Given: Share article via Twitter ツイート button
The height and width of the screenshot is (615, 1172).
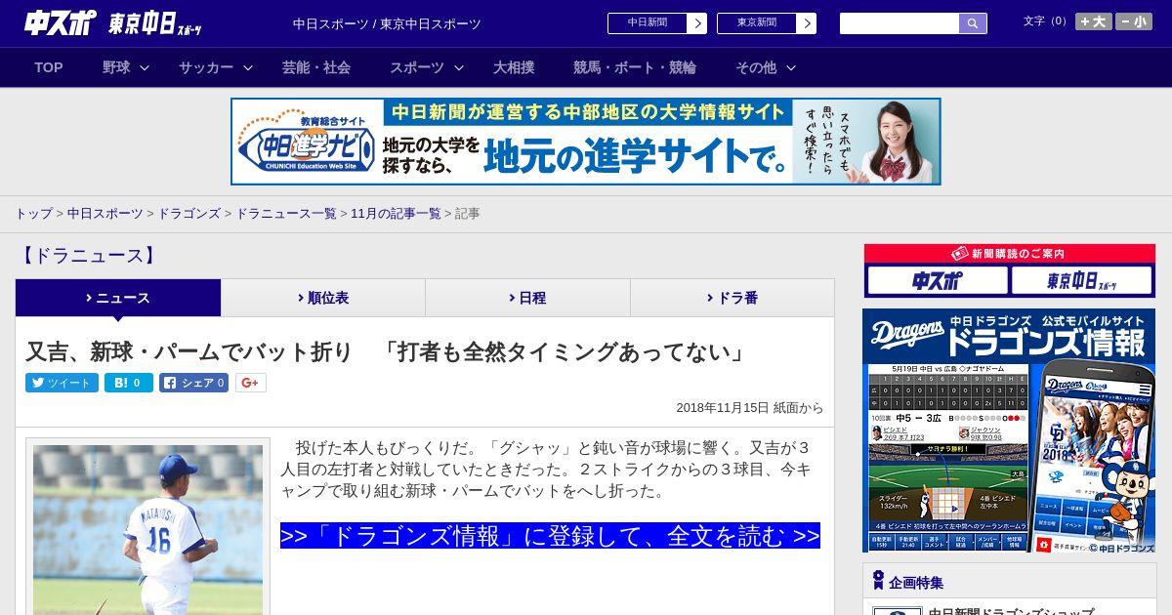Looking at the screenshot, I should coord(62,383).
